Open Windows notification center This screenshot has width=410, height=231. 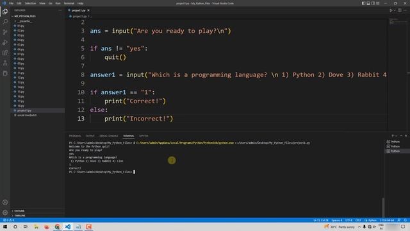(x=403, y=227)
